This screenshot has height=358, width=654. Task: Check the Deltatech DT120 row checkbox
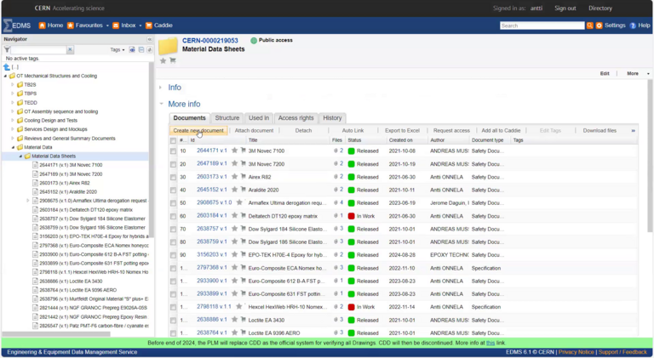pyautogui.click(x=173, y=216)
